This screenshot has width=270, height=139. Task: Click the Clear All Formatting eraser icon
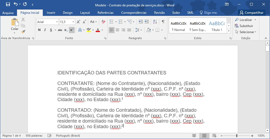[104, 22]
